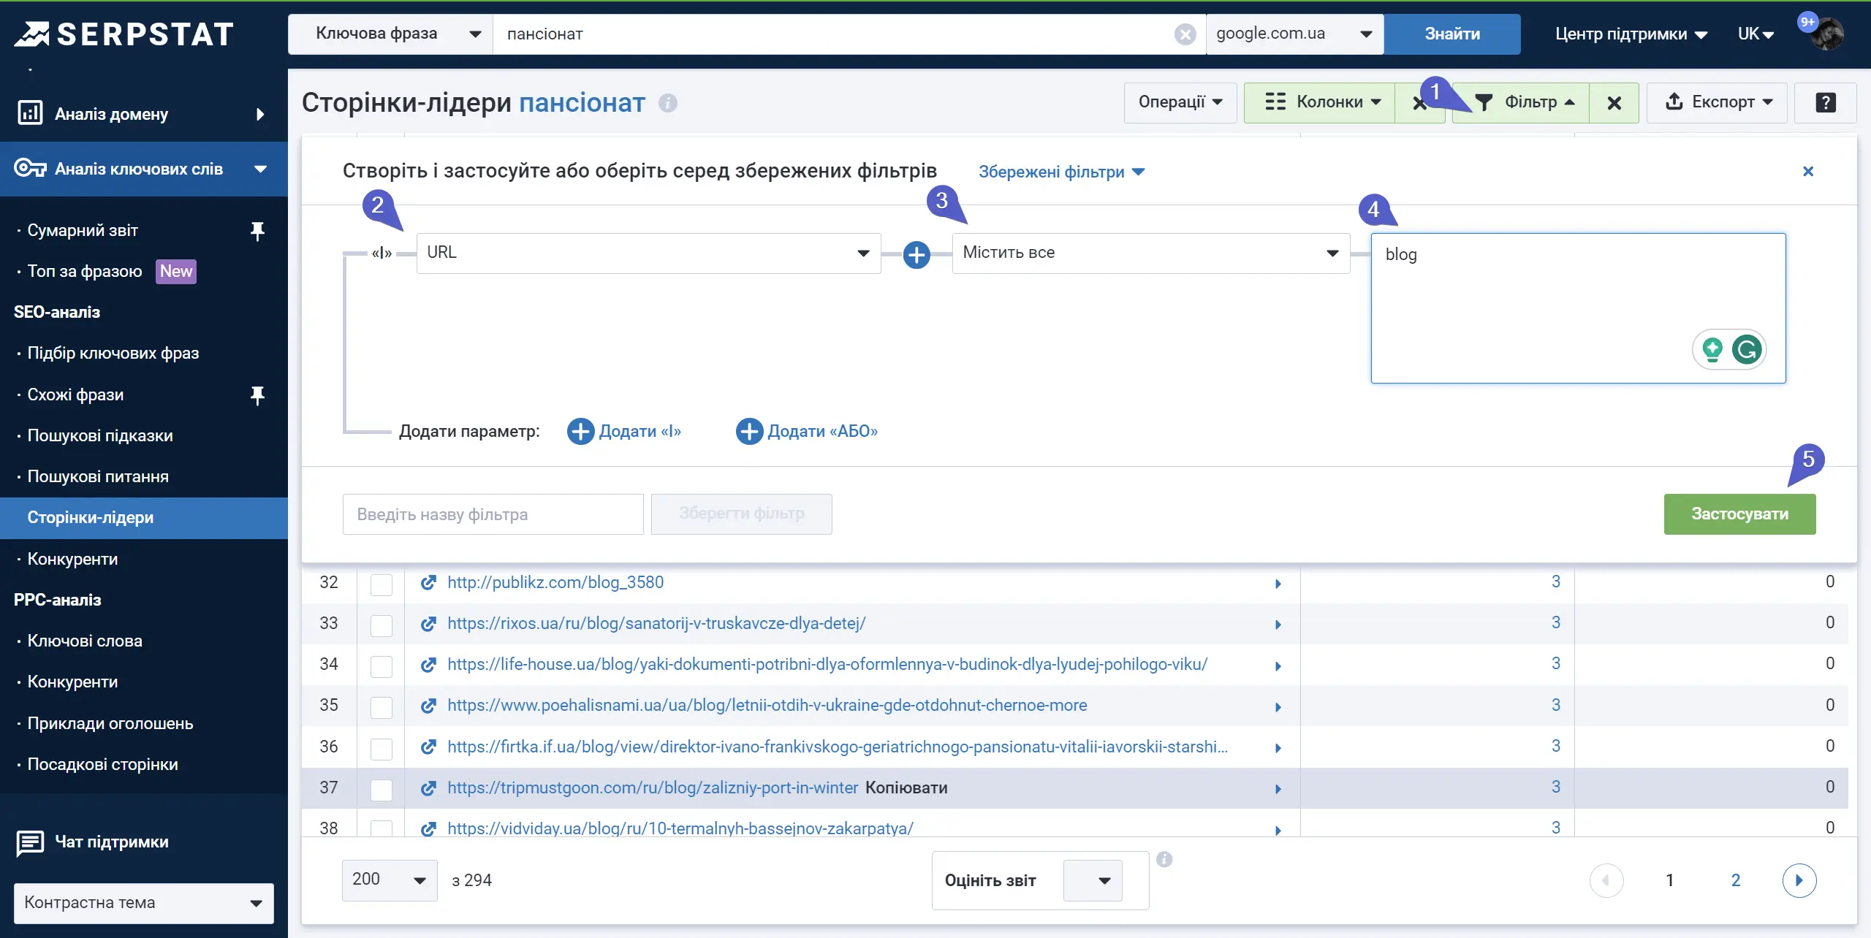The image size is (1871, 938).
Task: Open Пошукові підказки menu item
Action: pyautogui.click(x=100, y=436)
